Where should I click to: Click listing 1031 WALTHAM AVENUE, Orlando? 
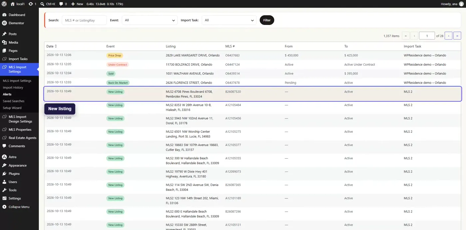(x=190, y=74)
